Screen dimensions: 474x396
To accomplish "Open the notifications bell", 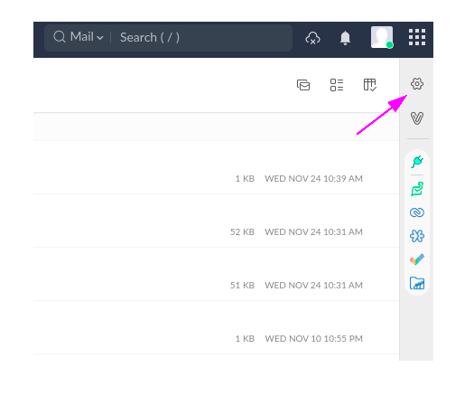I will click(345, 38).
